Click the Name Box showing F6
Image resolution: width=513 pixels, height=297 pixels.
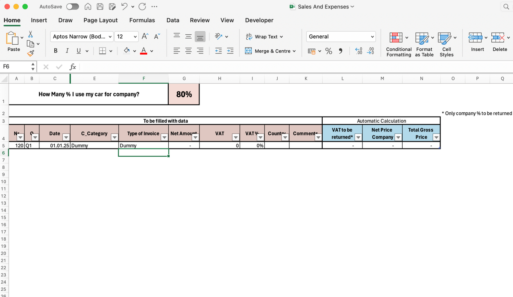[x=16, y=67]
